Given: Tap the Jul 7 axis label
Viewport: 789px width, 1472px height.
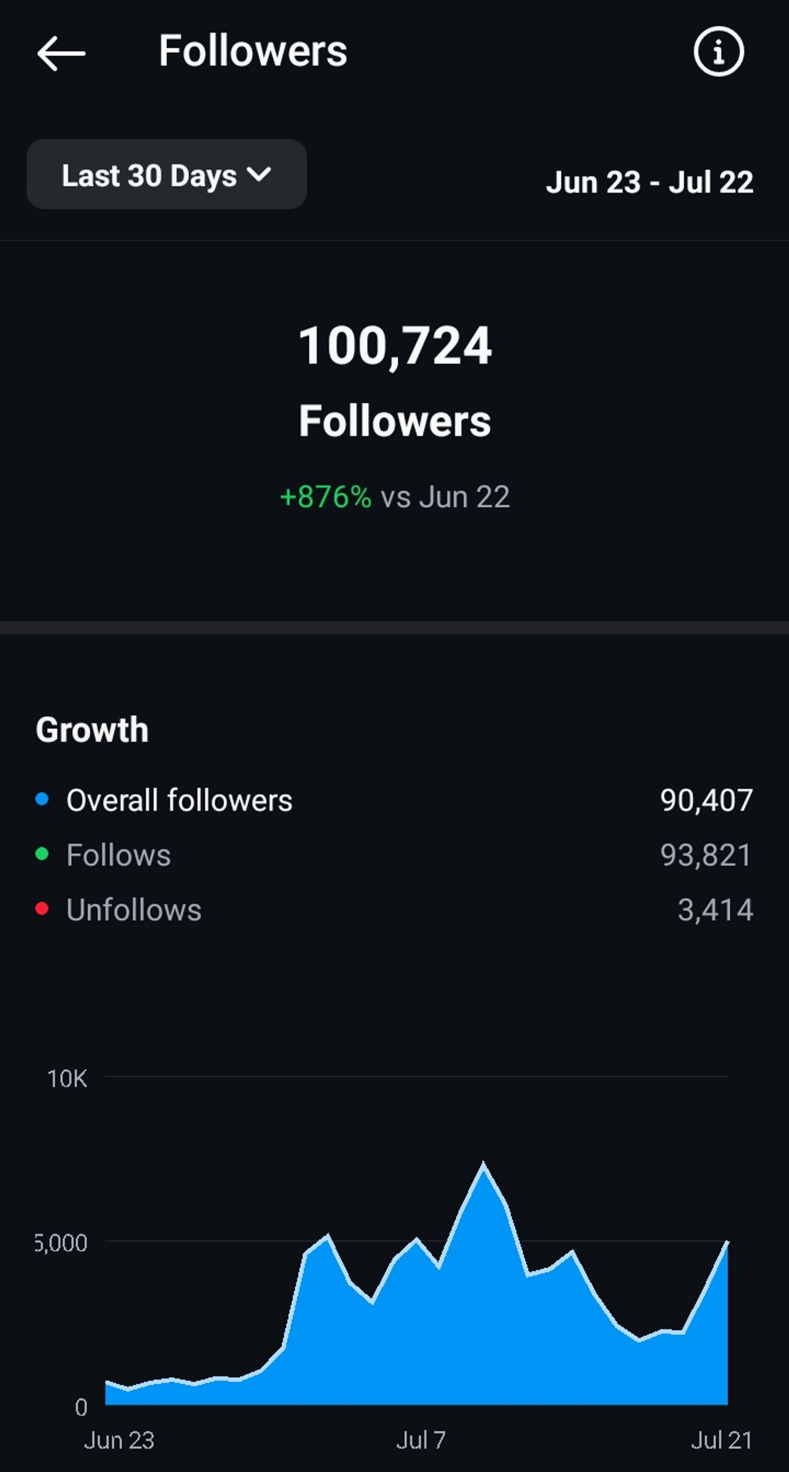Looking at the screenshot, I should (x=421, y=1440).
